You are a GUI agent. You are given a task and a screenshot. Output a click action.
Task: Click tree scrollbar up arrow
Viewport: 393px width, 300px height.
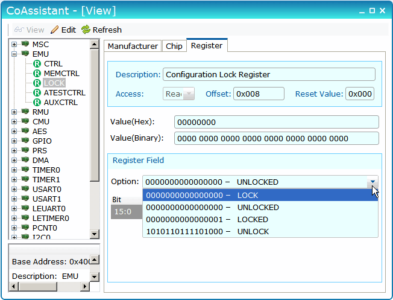(x=95, y=44)
